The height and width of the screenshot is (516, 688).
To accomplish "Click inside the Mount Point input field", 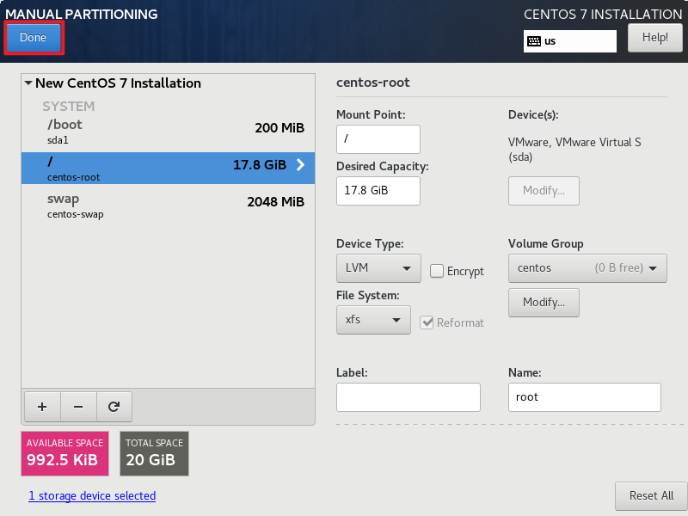I will [x=377, y=138].
